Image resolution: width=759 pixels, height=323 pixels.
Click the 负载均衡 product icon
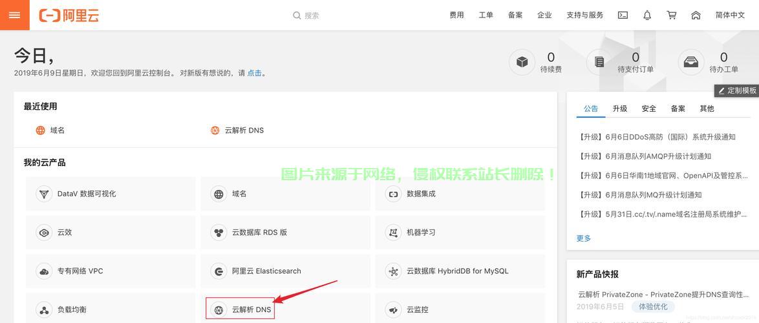[44, 309]
